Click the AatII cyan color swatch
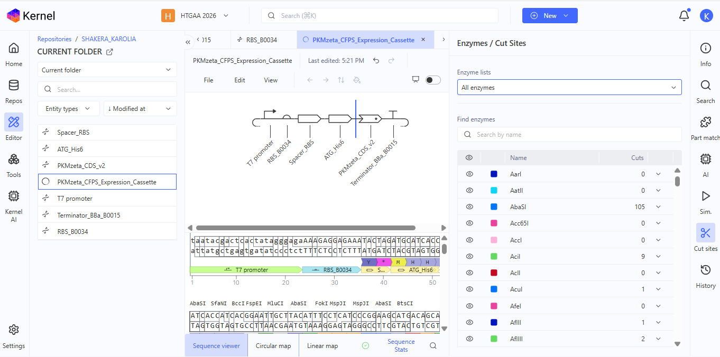Viewport: 720px width, 357px height. 494,190
